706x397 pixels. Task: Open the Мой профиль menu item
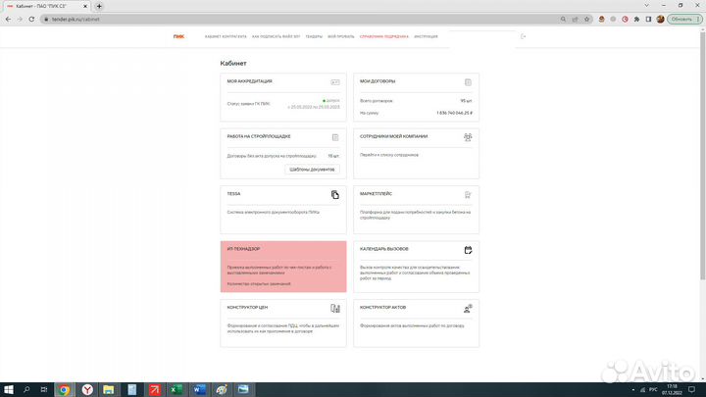[341, 36]
